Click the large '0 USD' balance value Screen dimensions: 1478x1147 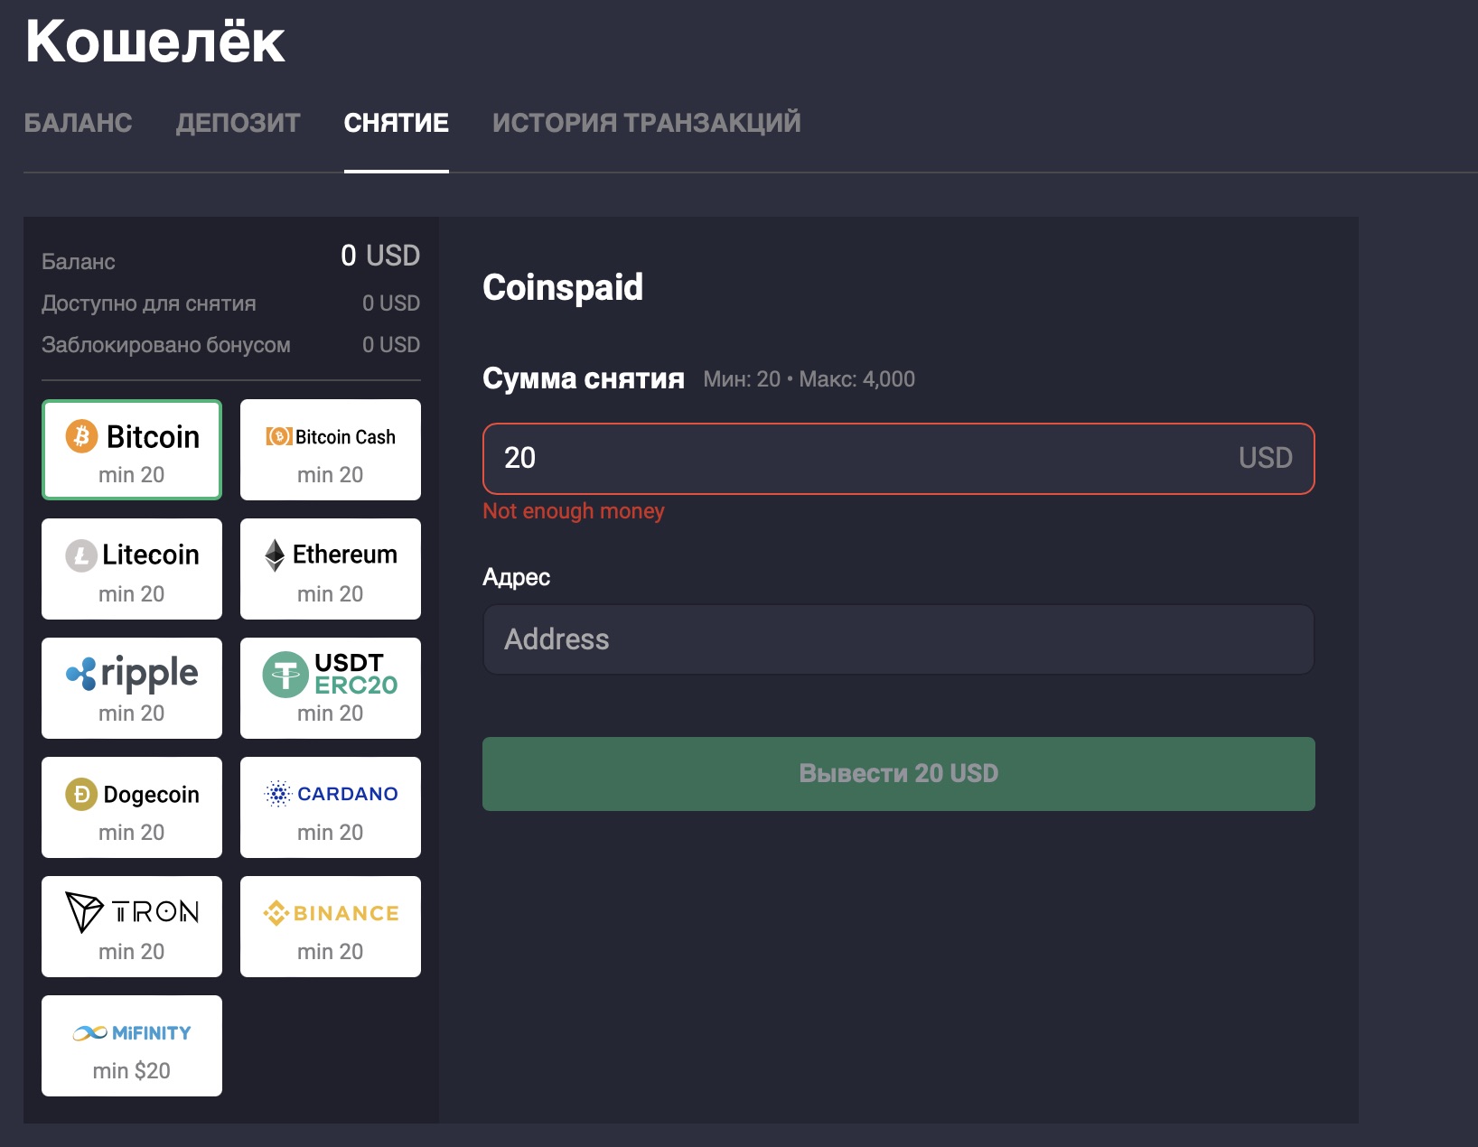380,256
